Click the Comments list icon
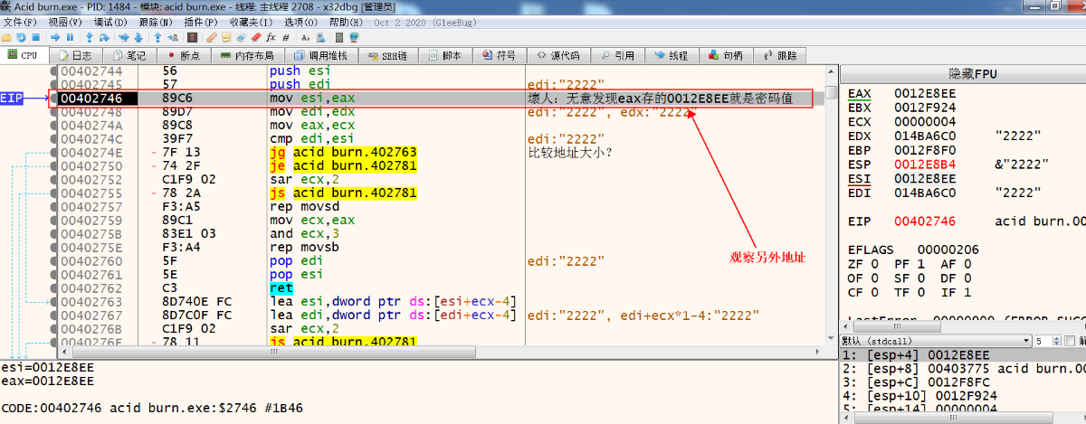The width and height of the screenshot is (1086, 424). click(x=226, y=37)
